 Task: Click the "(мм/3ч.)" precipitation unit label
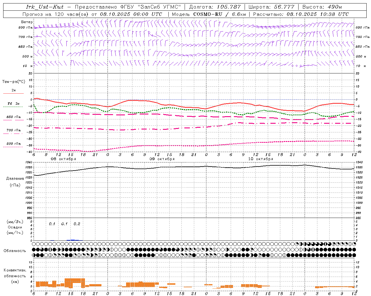click(15, 222)
